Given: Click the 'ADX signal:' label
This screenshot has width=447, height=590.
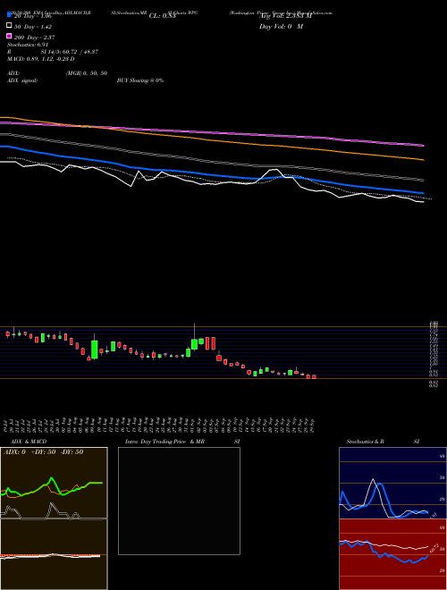Looking at the screenshot, I should coord(22,80).
